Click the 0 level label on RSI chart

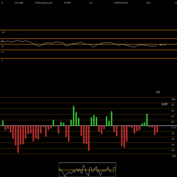point(2,61)
